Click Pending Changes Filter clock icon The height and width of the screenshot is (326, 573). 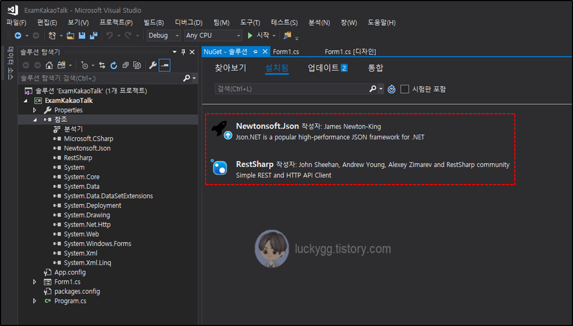85,66
